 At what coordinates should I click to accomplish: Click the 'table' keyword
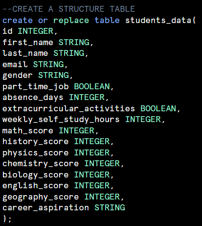(107, 20)
